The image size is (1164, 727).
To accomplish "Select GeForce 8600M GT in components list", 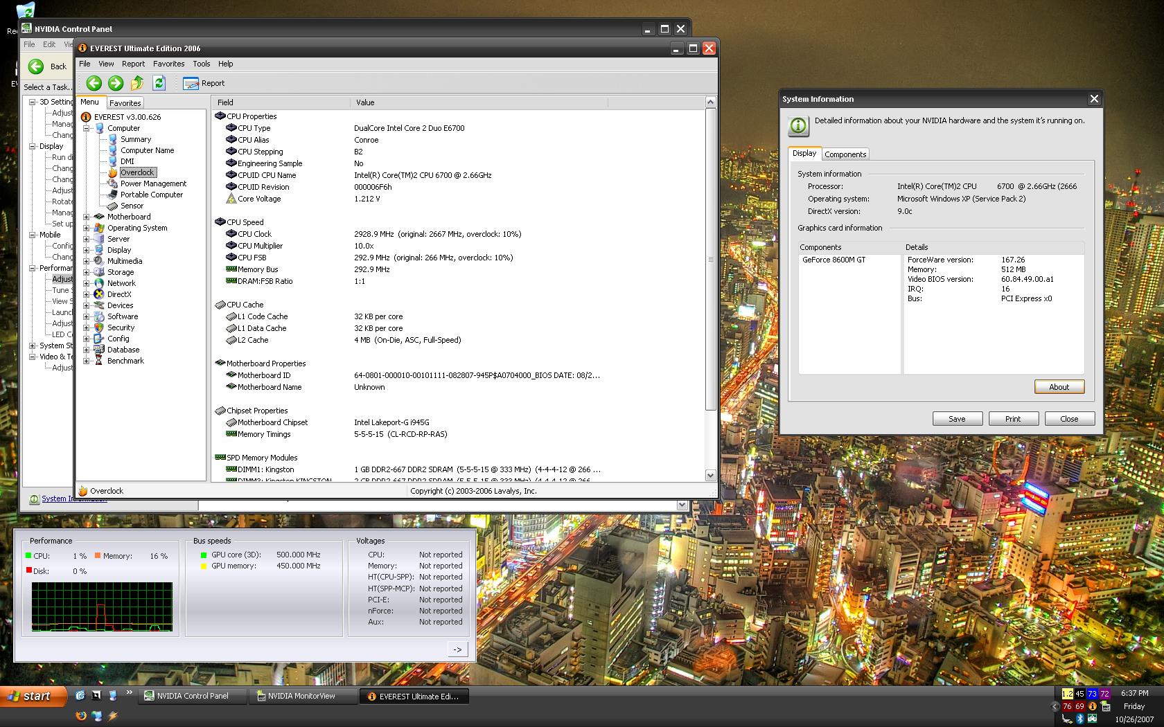I will click(x=834, y=260).
